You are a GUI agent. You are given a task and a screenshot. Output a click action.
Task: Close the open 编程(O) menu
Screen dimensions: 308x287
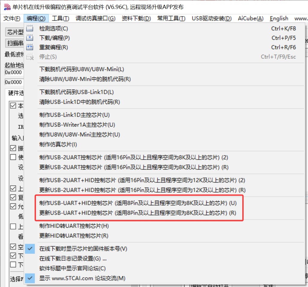tap(36, 18)
